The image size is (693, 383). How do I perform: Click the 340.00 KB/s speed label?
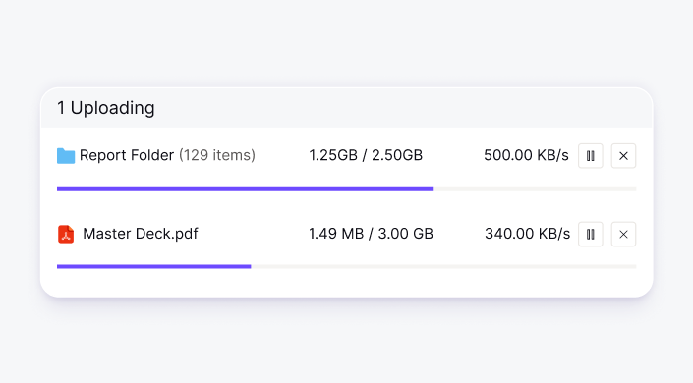click(x=527, y=234)
